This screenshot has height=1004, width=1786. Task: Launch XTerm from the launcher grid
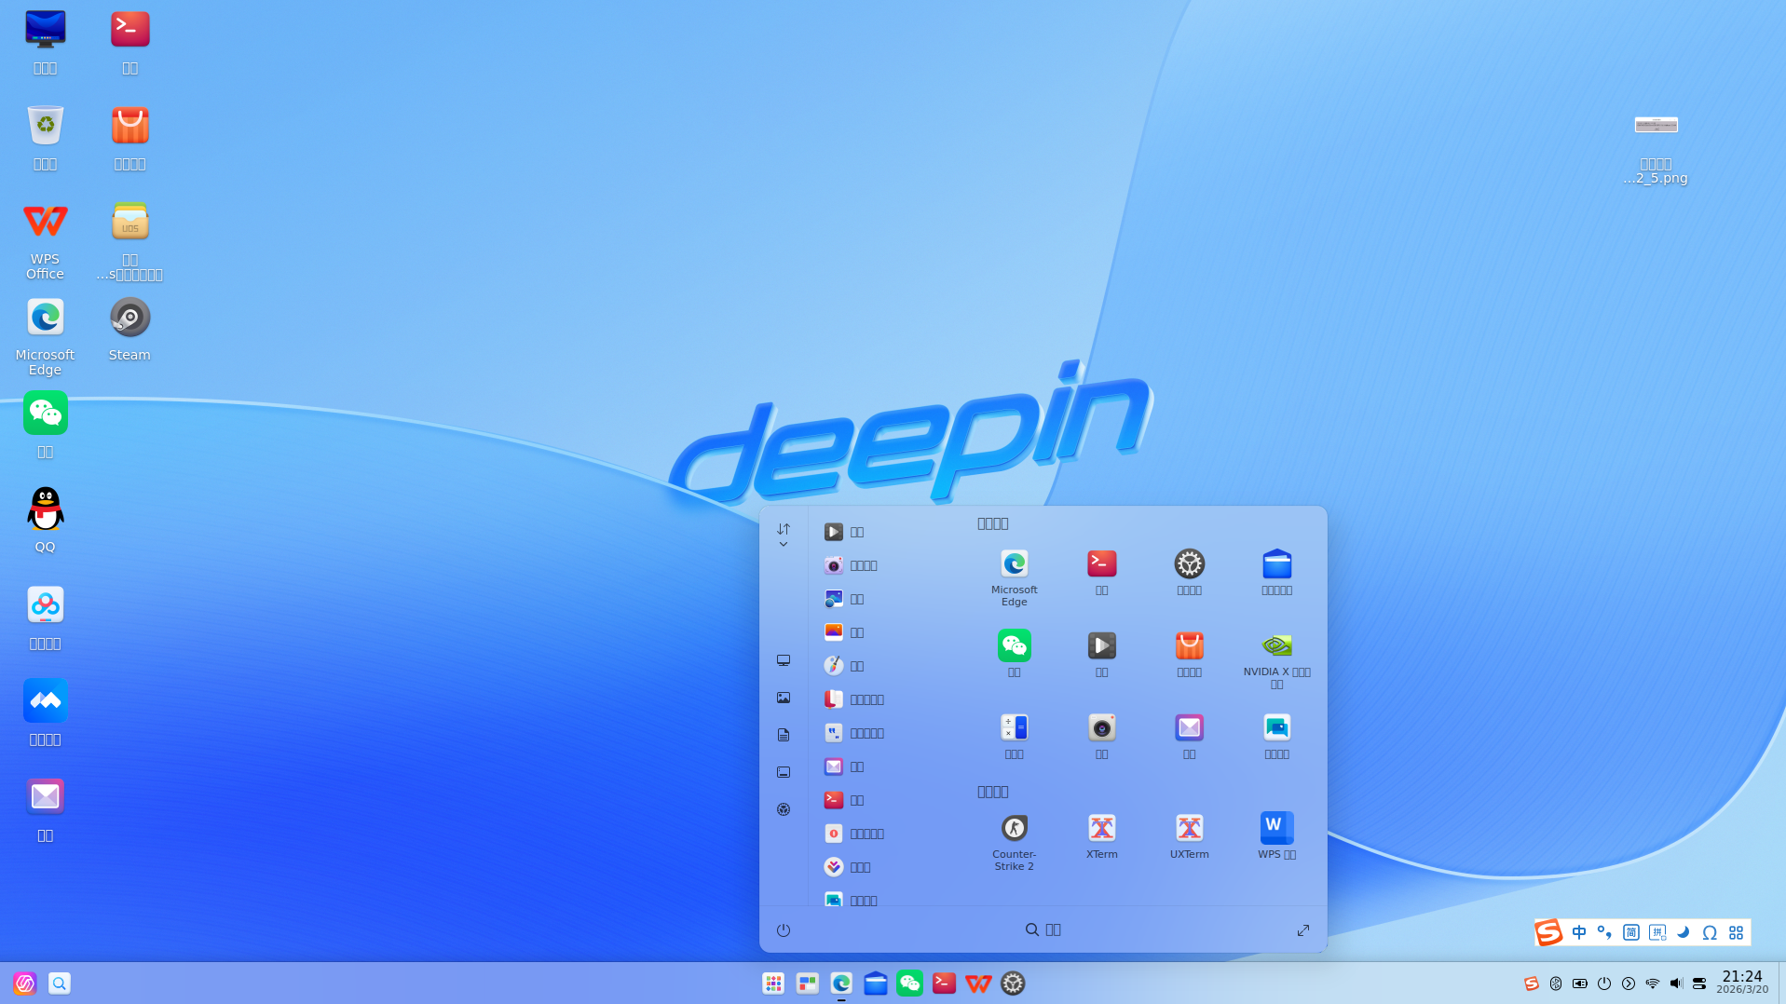click(1101, 829)
